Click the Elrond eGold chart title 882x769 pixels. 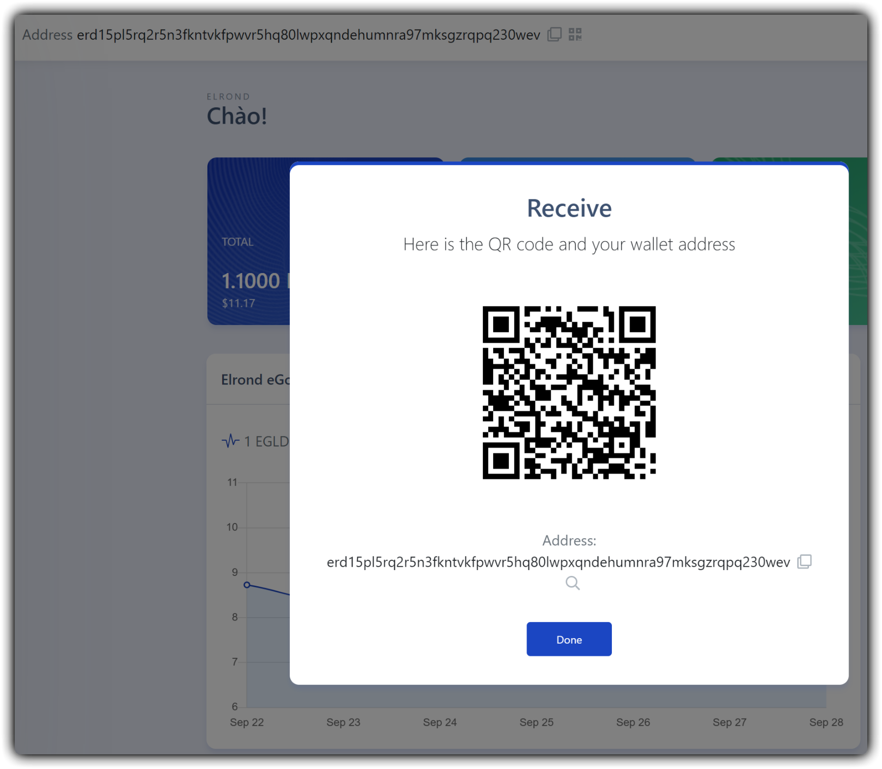255,380
